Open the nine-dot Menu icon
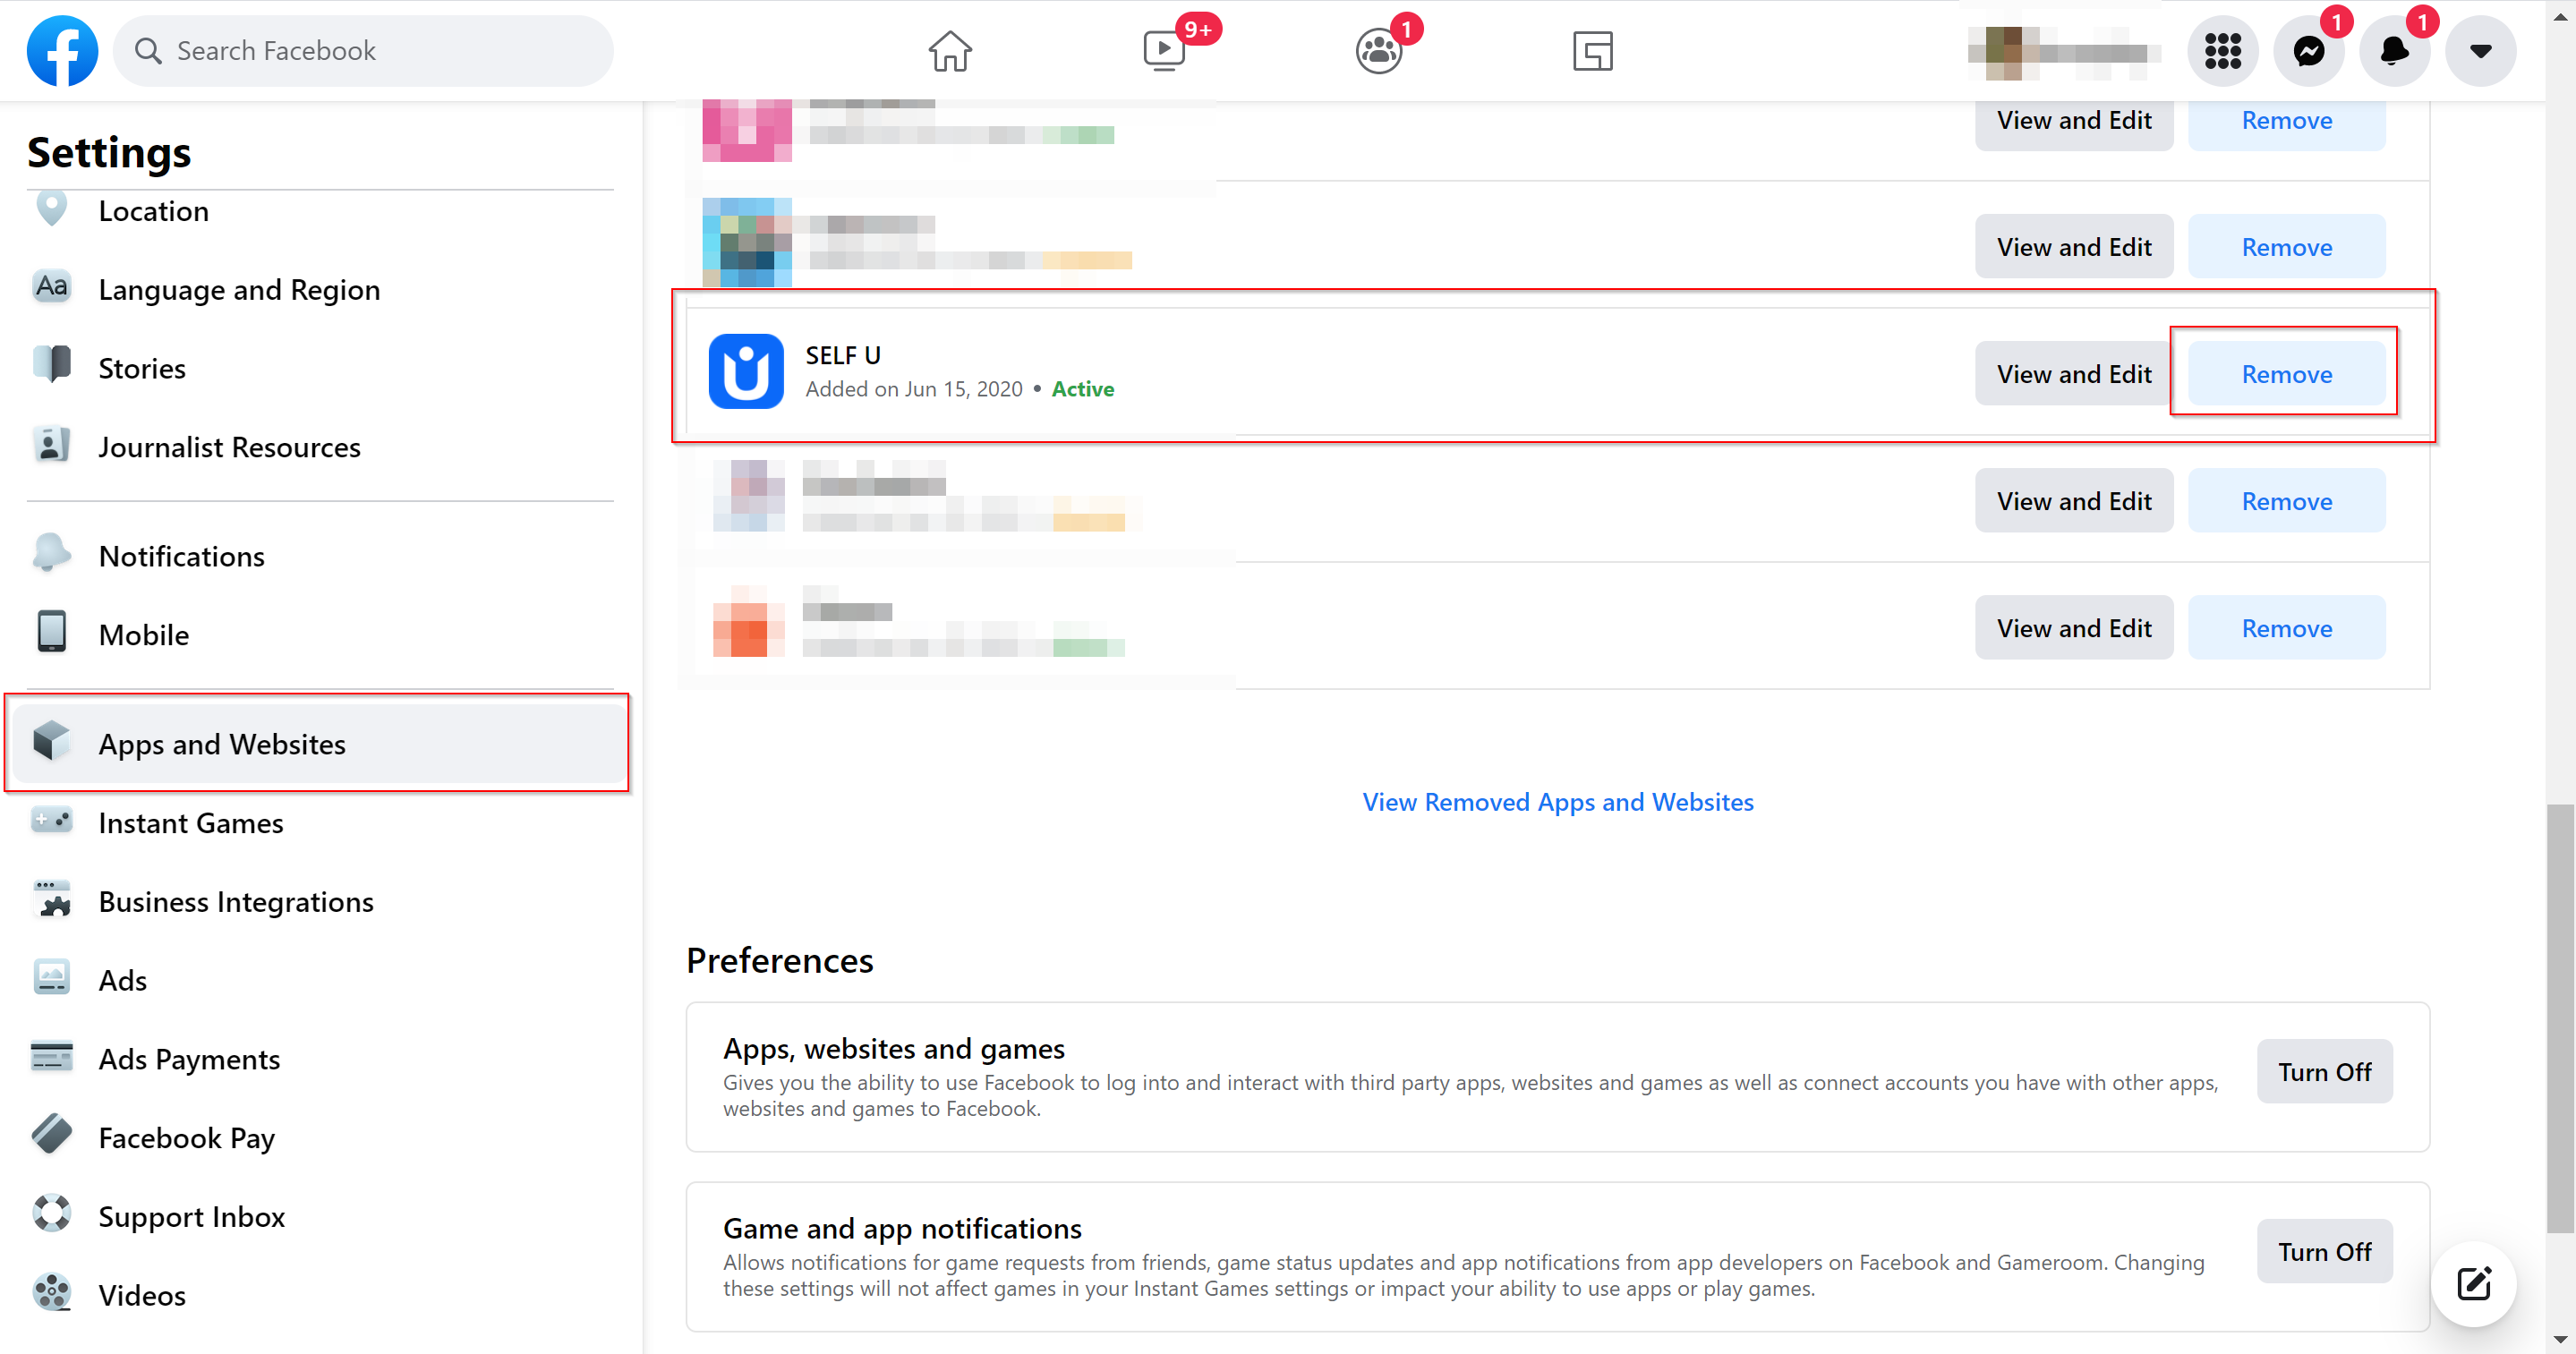The width and height of the screenshot is (2576, 1354). (2222, 51)
